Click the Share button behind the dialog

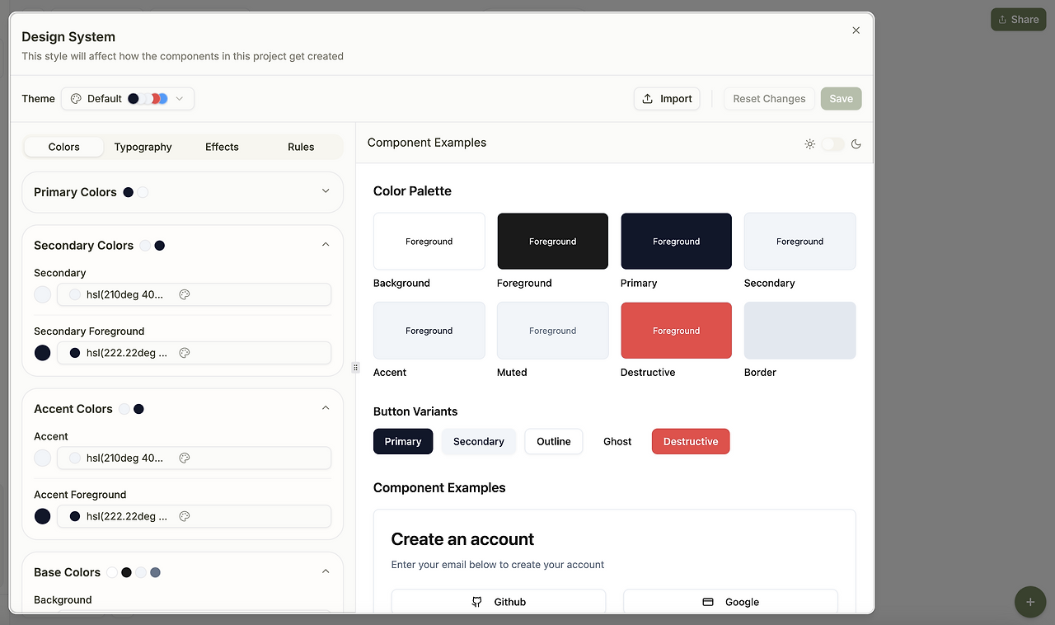1018,19
